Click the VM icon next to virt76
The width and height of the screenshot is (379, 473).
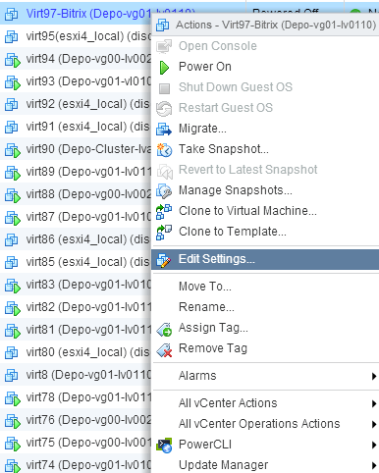[13, 421]
